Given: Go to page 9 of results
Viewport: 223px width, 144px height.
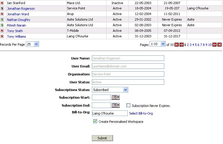Looking at the screenshot, I should tap(206, 45).
